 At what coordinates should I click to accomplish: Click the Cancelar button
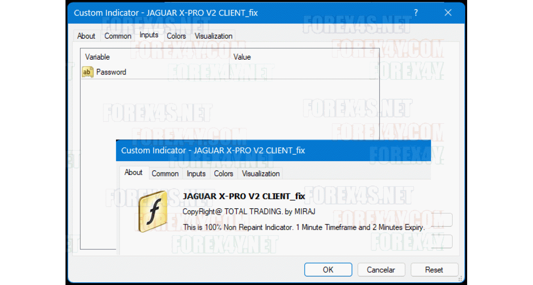coord(381,270)
